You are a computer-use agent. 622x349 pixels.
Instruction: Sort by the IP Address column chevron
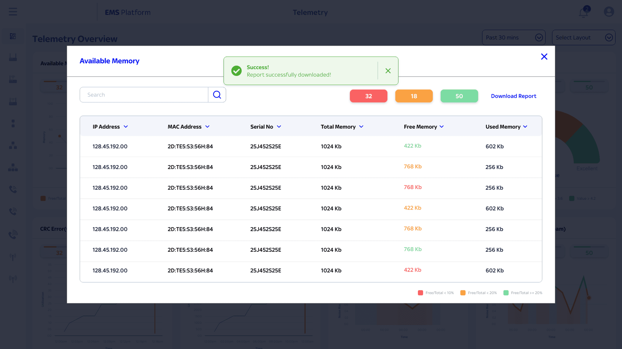(126, 127)
